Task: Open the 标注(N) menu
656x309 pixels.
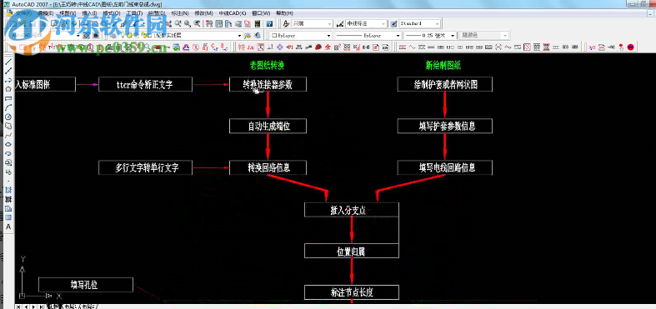Action: (180, 13)
